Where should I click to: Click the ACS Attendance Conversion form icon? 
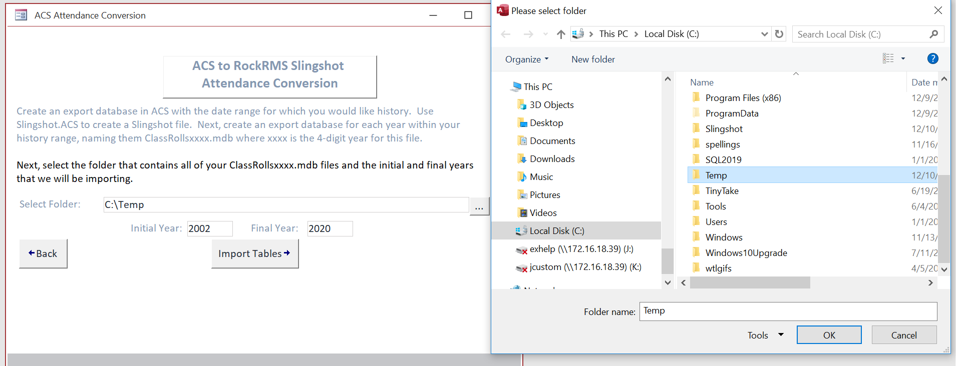(21, 15)
